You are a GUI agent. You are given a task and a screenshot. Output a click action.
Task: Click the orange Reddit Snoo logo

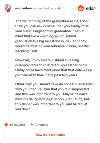click(x=80, y=8)
